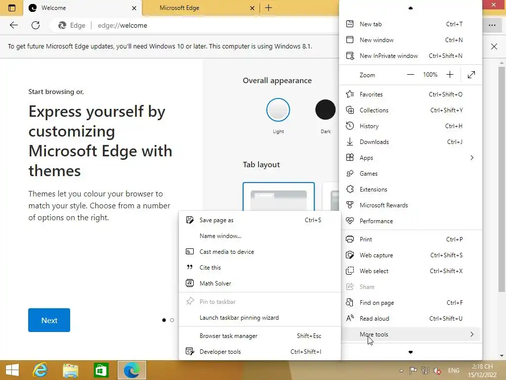Open Microsoft Rewards from the menu
Image resolution: width=506 pixels, height=380 pixels.
[411, 205]
